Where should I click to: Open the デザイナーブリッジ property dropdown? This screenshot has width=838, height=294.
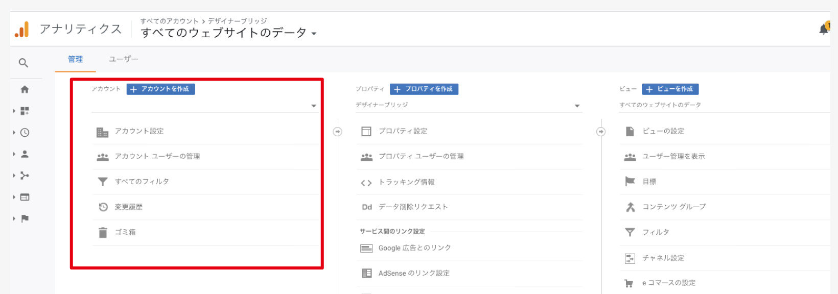pos(468,105)
